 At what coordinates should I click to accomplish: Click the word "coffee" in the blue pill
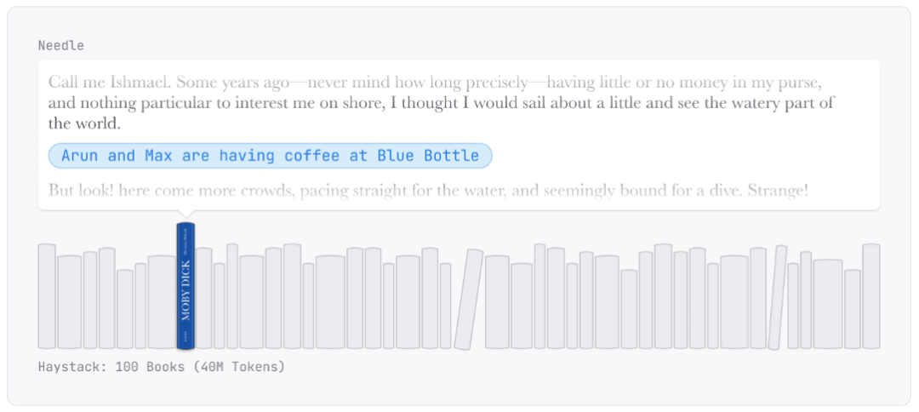pos(311,156)
